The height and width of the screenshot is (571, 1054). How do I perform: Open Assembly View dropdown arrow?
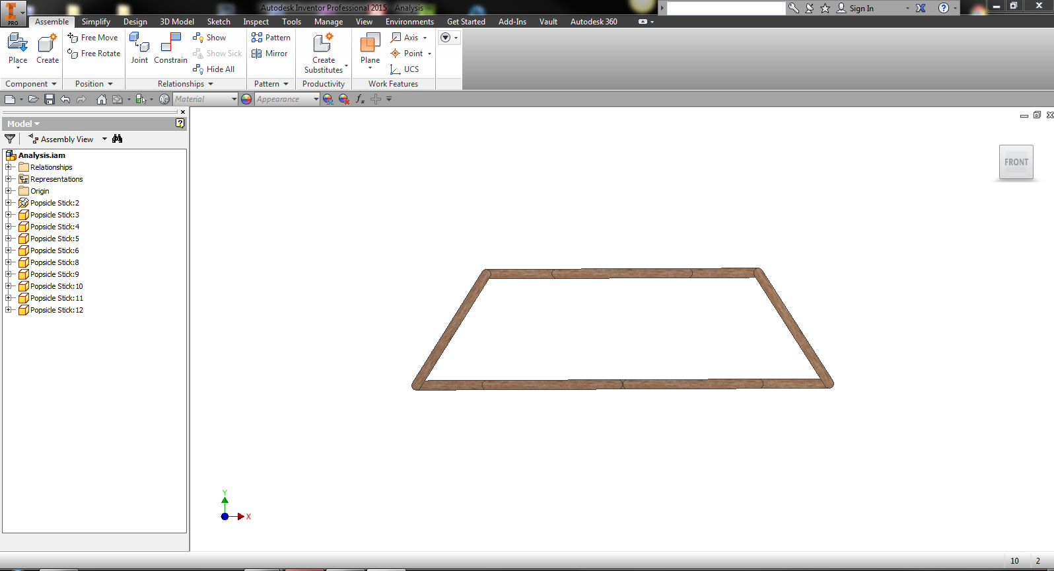(104, 139)
